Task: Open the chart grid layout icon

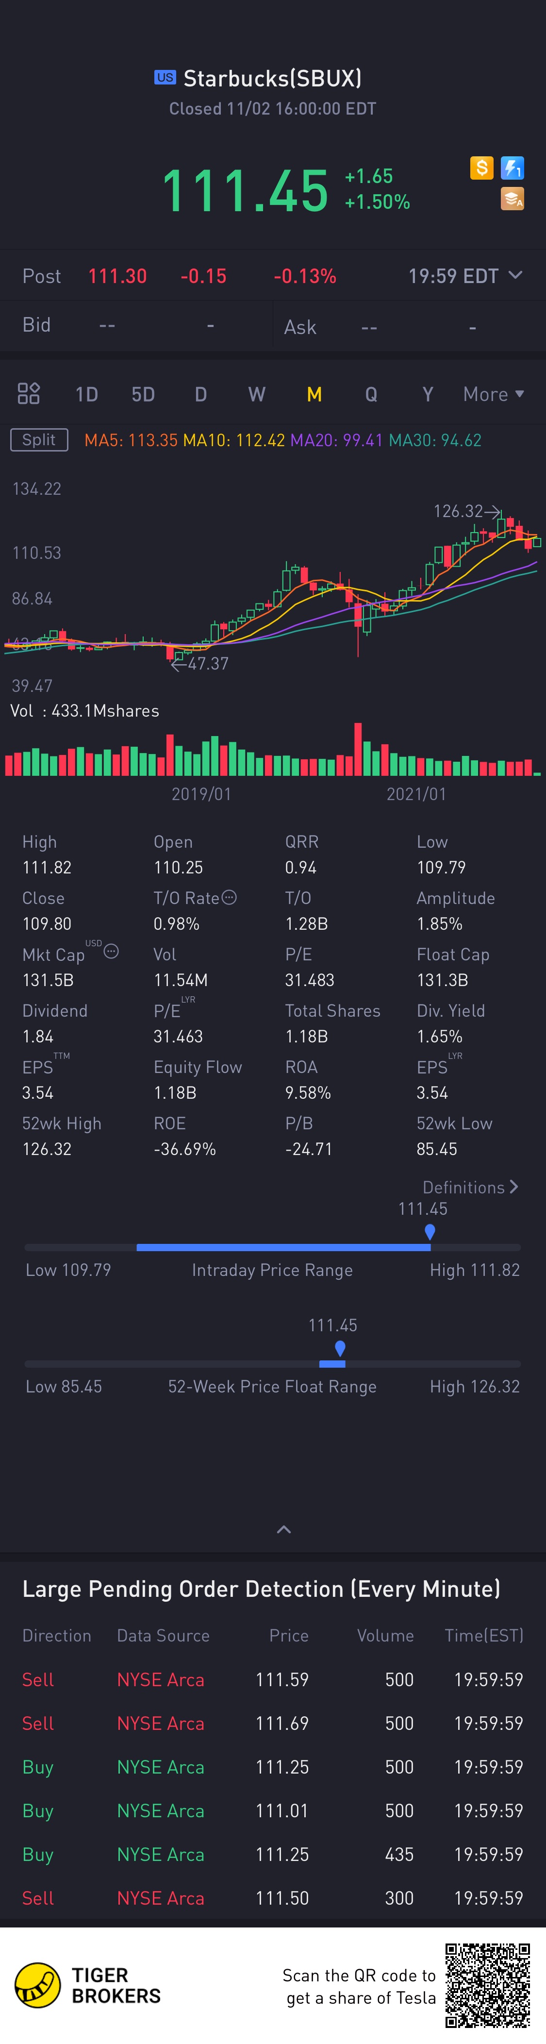Action: click(29, 394)
